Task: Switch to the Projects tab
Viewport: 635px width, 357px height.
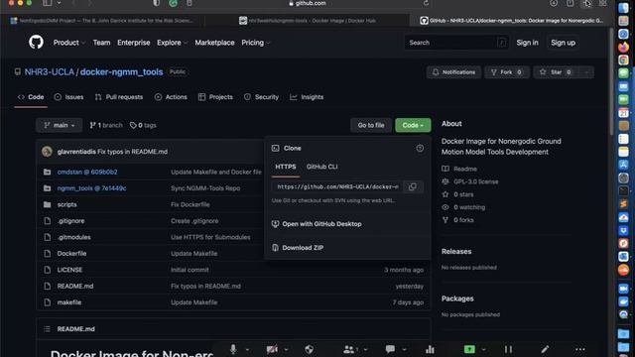Action: coord(215,97)
